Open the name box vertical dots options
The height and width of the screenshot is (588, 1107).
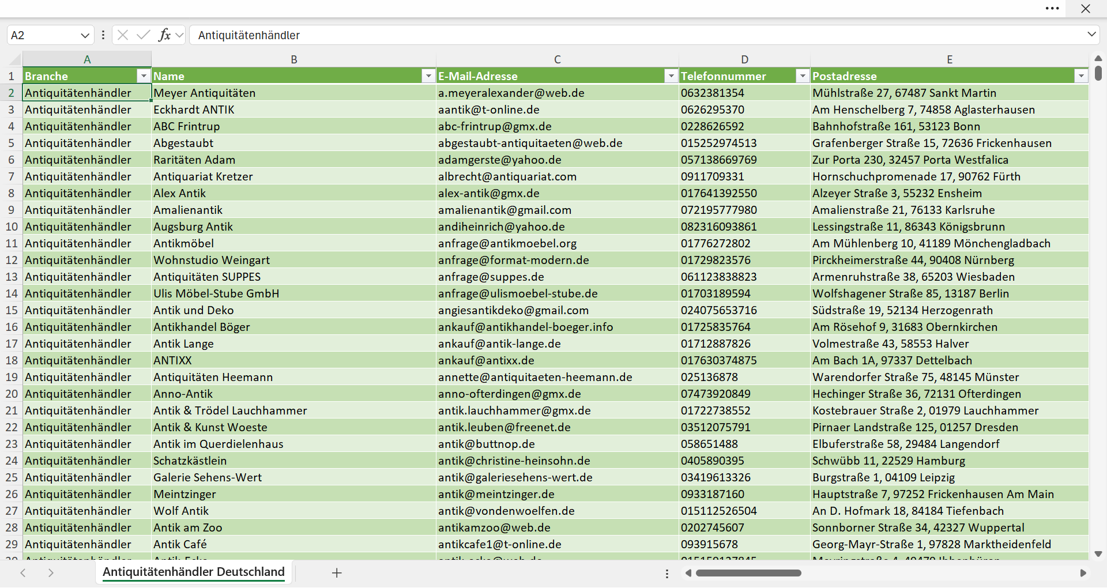[x=103, y=35]
